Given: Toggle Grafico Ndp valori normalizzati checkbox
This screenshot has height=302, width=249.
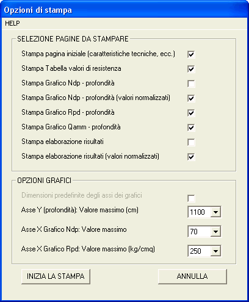Looking at the screenshot, I should (x=191, y=98).
